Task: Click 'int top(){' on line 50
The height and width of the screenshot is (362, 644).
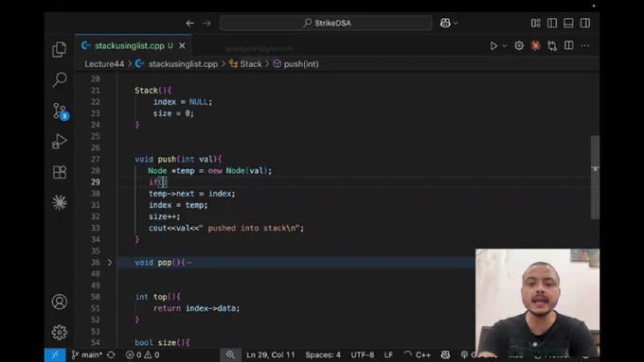Action: click(x=158, y=297)
